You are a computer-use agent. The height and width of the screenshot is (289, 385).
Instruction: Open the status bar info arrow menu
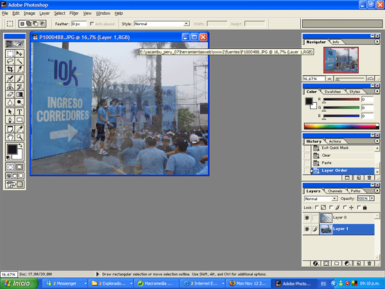point(98,274)
